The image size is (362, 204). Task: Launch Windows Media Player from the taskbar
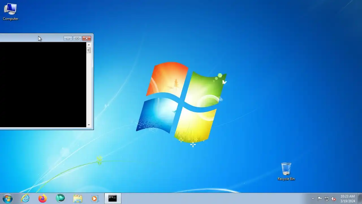pos(95,199)
